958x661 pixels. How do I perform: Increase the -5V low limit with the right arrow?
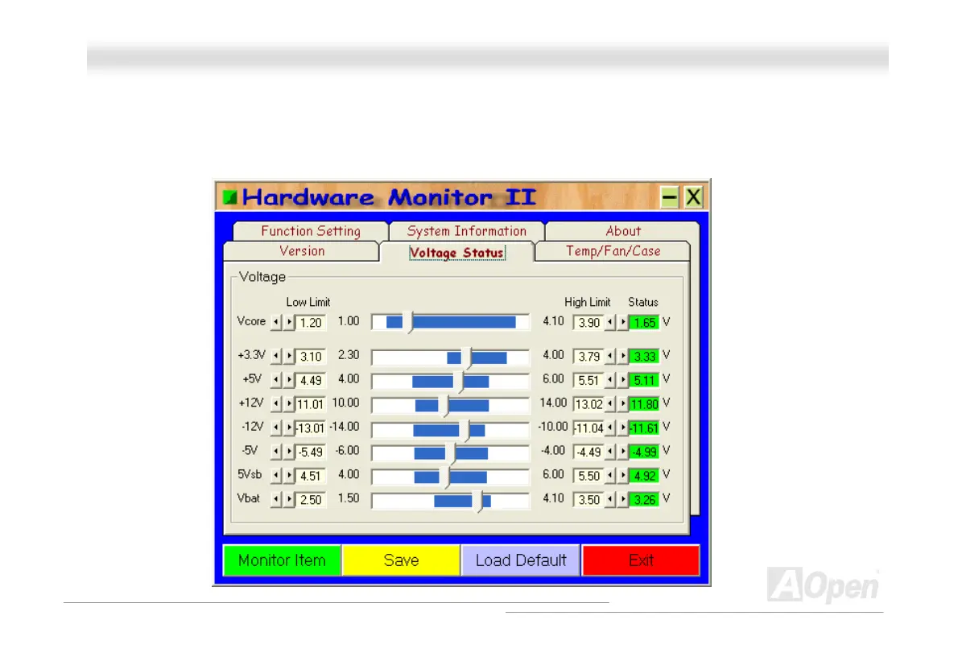pos(290,452)
